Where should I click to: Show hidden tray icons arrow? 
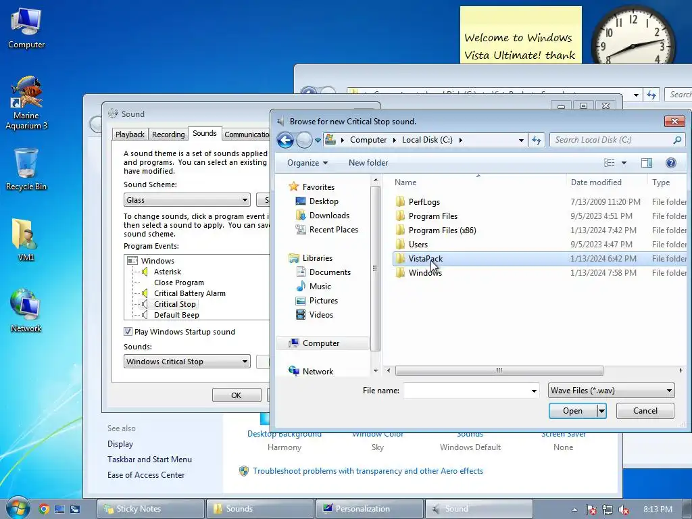574,510
